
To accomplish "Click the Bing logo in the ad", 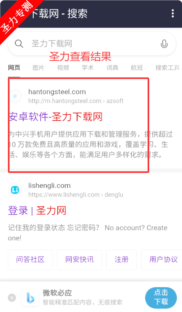I will tap(30, 298).
